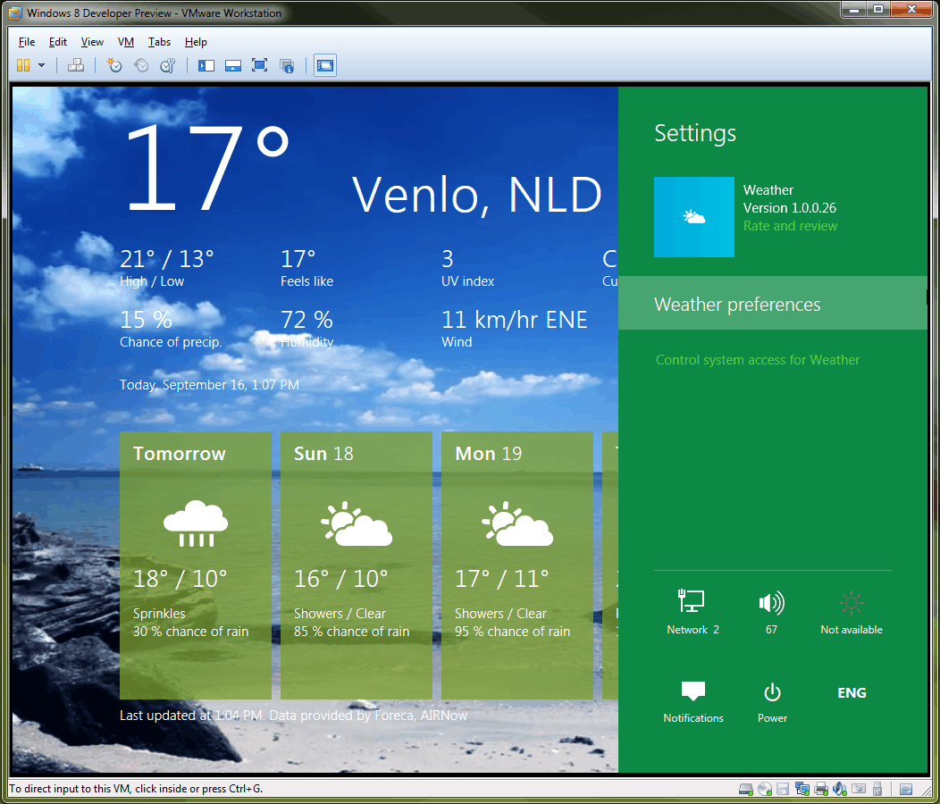The image size is (940, 804).
Task: Click the printer status bar icon
Action: click(821, 789)
